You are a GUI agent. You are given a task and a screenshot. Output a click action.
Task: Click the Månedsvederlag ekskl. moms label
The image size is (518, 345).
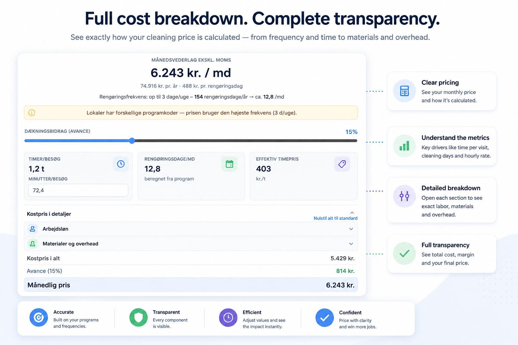click(x=191, y=60)
